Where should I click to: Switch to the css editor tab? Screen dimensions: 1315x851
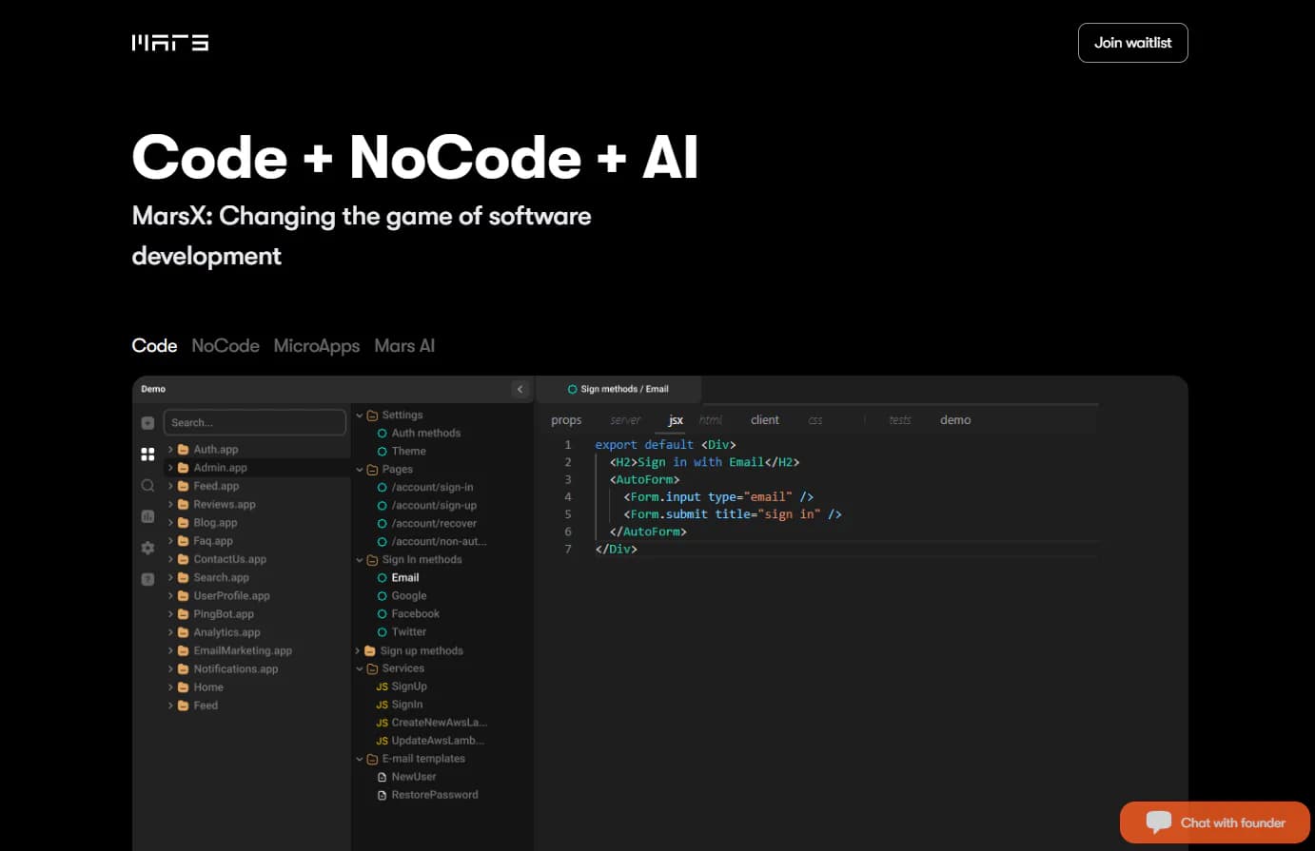point(815,420)
